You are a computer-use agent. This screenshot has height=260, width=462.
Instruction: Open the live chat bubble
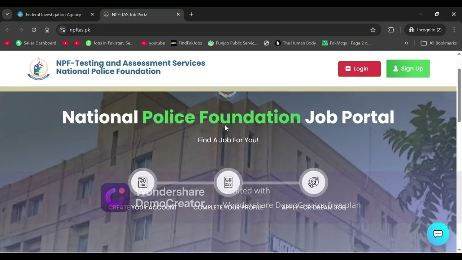pyautogui.click(x=438, y=234)
